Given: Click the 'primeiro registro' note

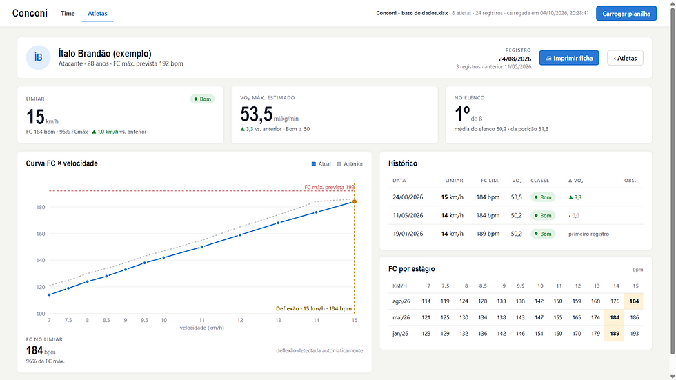Looking at the screenshot, I should point(588,234).
